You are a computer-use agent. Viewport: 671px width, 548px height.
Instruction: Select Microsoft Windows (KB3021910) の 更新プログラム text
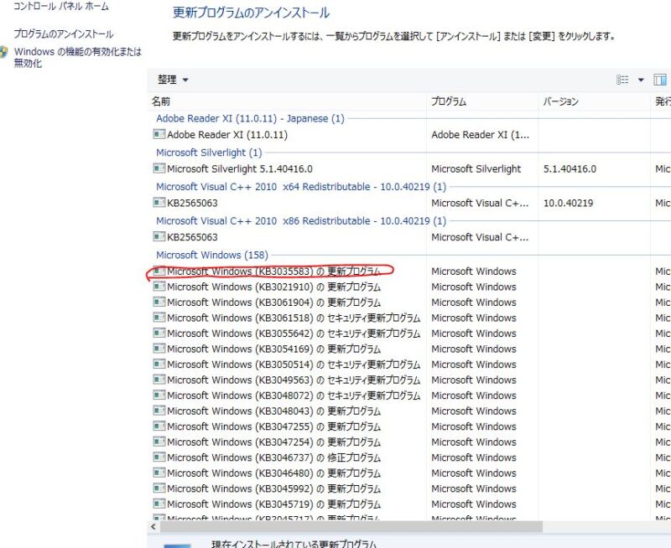(274, 287)
